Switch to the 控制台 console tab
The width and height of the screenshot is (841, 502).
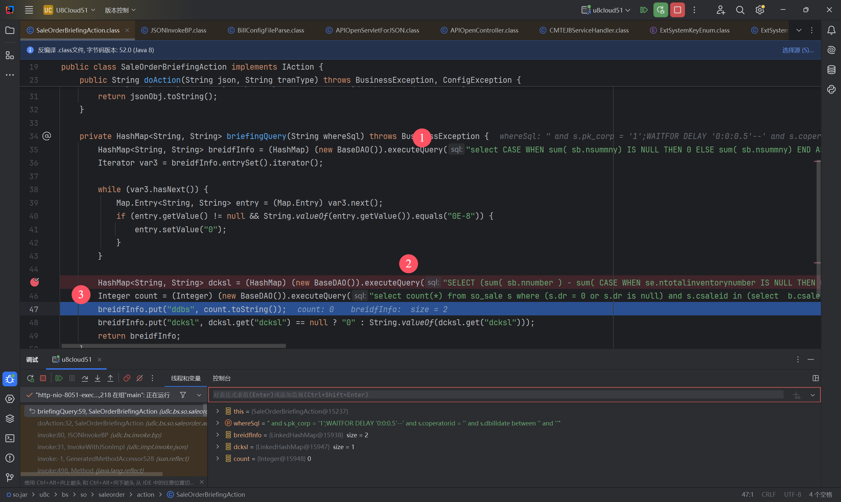point(221,378)
